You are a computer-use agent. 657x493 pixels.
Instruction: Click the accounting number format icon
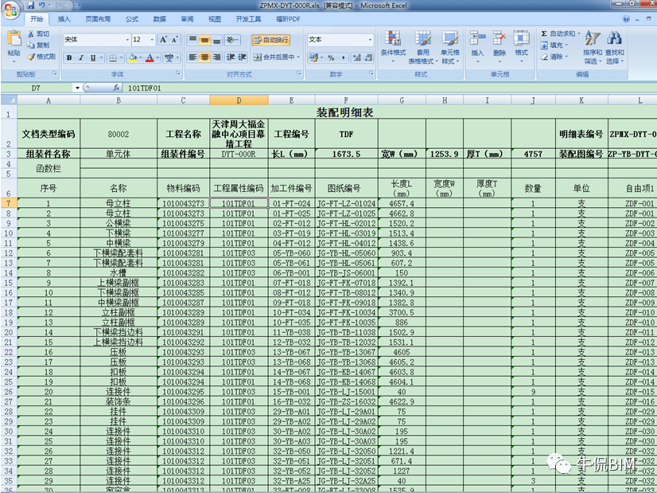click(x=314, y=58)
